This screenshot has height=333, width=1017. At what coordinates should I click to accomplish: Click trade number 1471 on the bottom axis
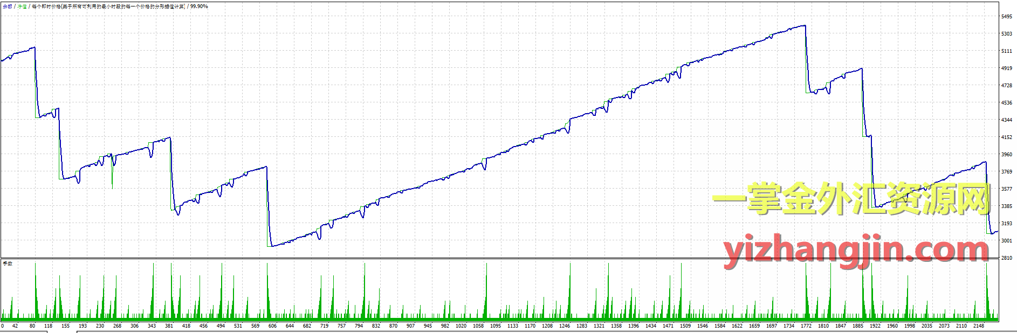(x=668, y=326)
